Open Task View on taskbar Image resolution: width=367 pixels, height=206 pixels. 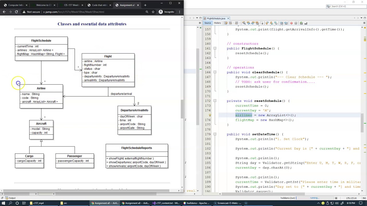point(24,203)
